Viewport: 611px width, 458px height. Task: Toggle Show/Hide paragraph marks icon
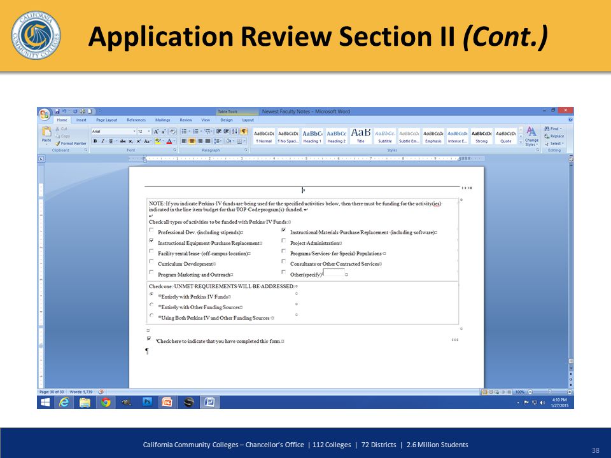[244, 132]
